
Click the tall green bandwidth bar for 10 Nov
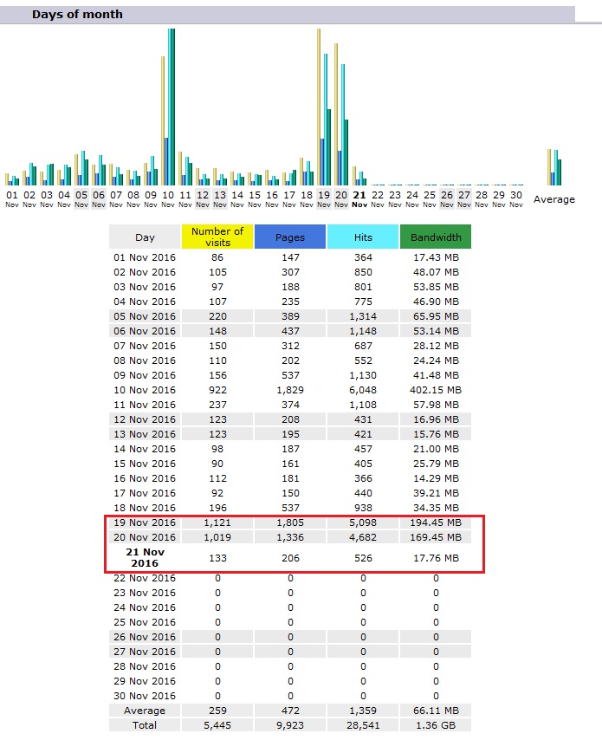[172, 107]
